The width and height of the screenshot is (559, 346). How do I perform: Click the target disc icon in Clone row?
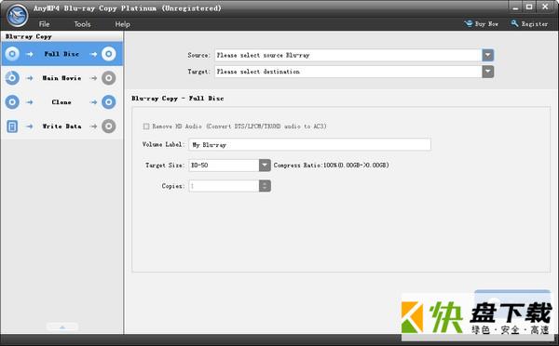(109, 102)
